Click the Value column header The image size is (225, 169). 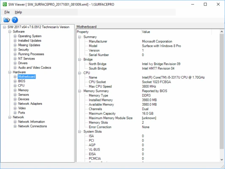click(x=176, y=32)
